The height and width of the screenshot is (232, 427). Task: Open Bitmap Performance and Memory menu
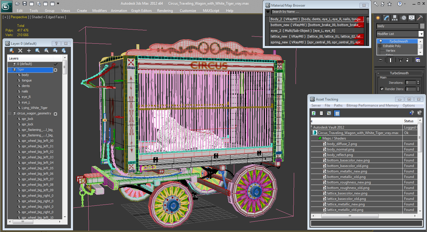point(372,105)
